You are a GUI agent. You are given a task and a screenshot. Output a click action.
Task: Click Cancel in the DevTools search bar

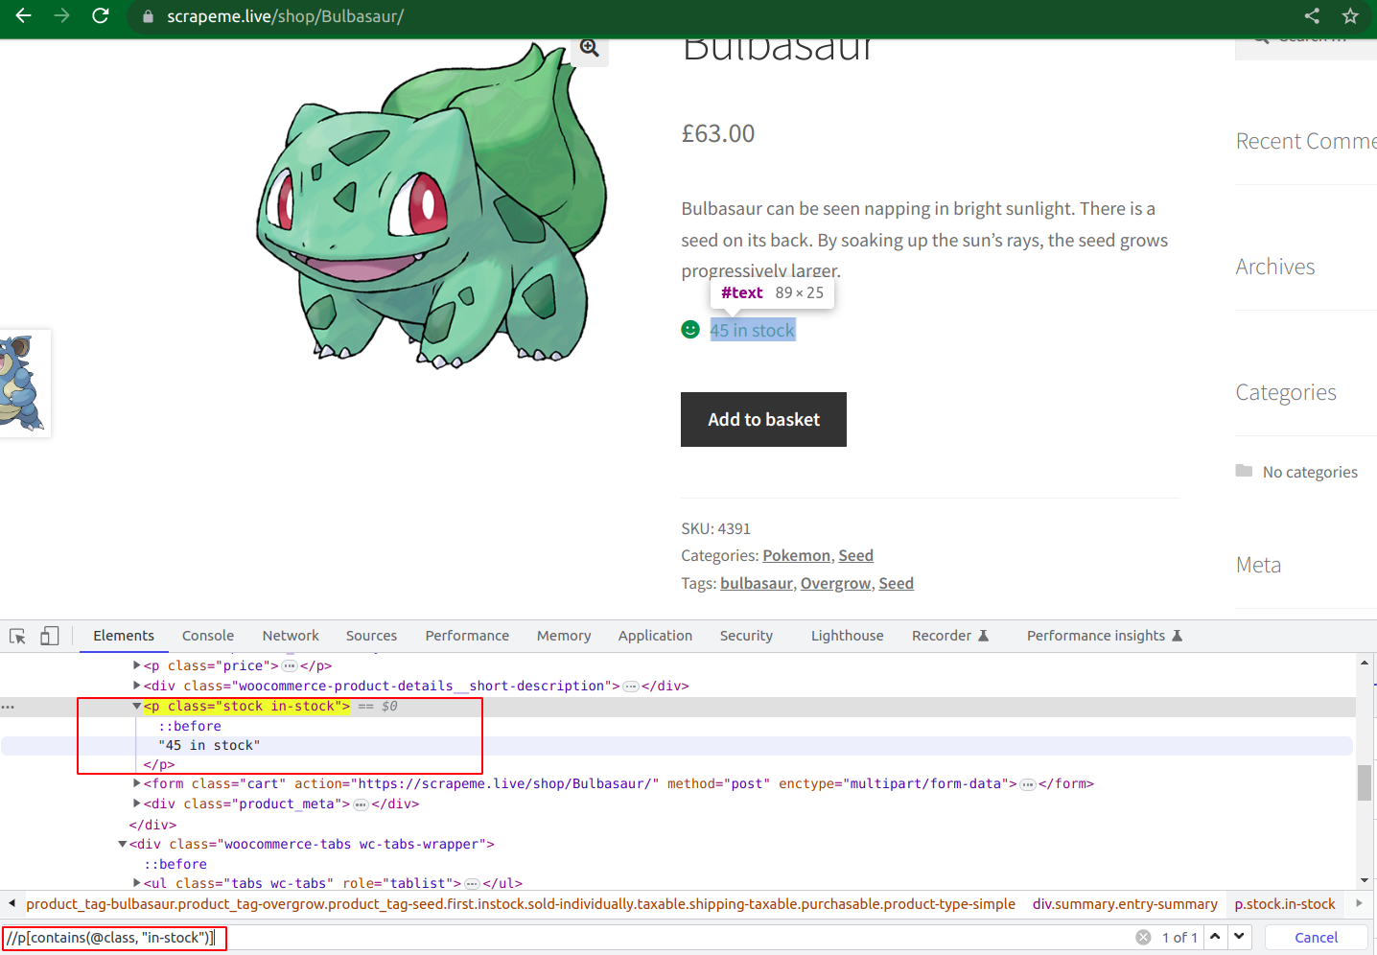tap(1316, 937)
